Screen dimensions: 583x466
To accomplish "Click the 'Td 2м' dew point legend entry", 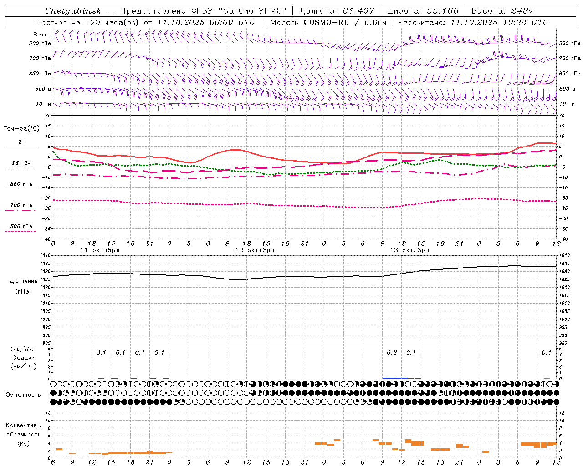I will pyautogui.click(x=21, y=163).
